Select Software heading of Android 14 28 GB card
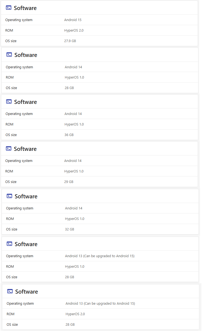 coord(26,55)
